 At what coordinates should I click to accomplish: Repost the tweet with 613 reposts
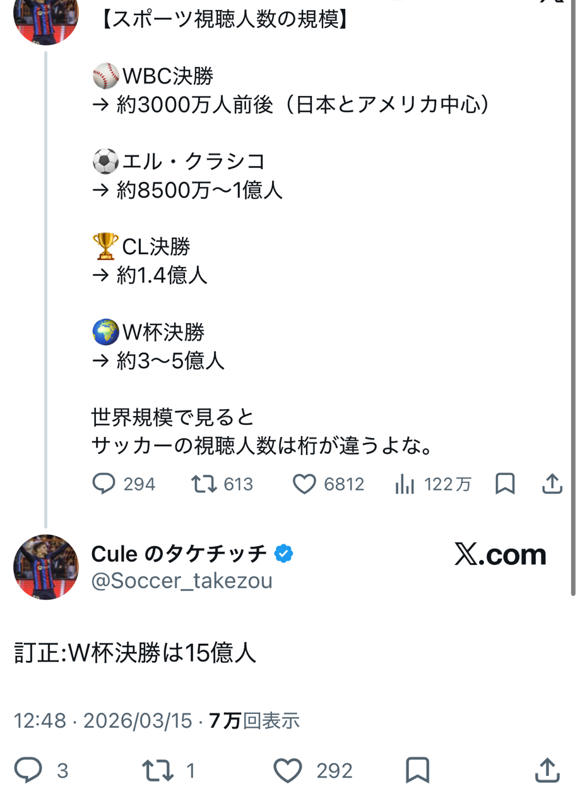click(204, 484)
